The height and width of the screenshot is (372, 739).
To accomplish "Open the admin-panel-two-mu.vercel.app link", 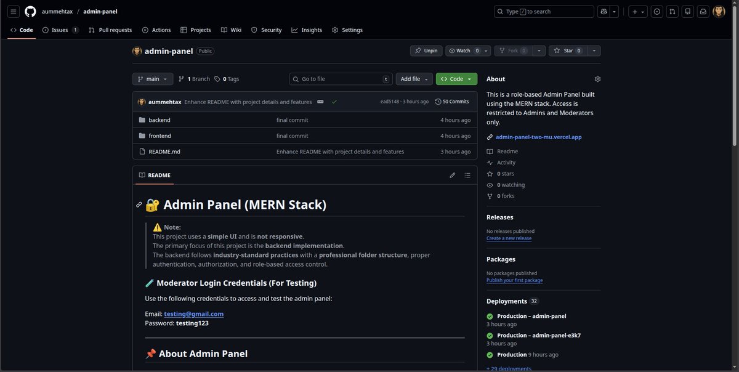I will 538,137.
